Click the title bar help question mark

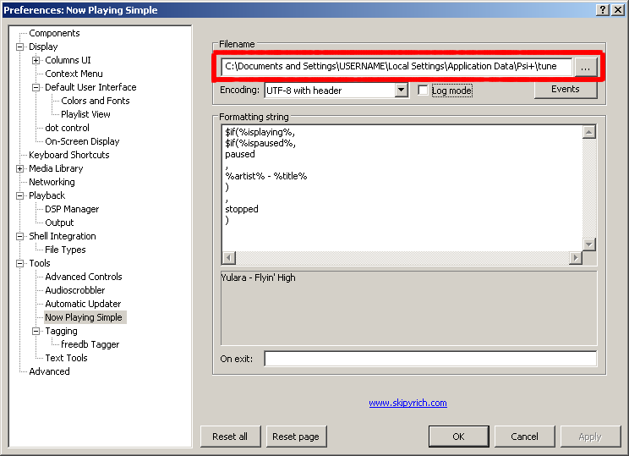601,9
